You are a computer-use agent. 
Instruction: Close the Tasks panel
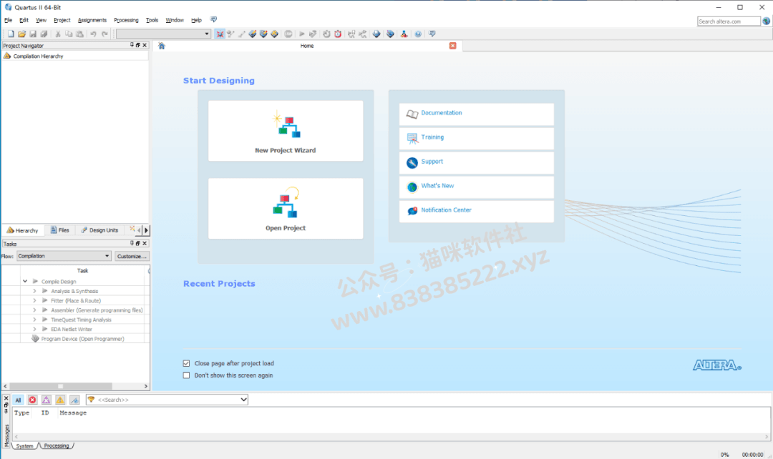(145, 243)
